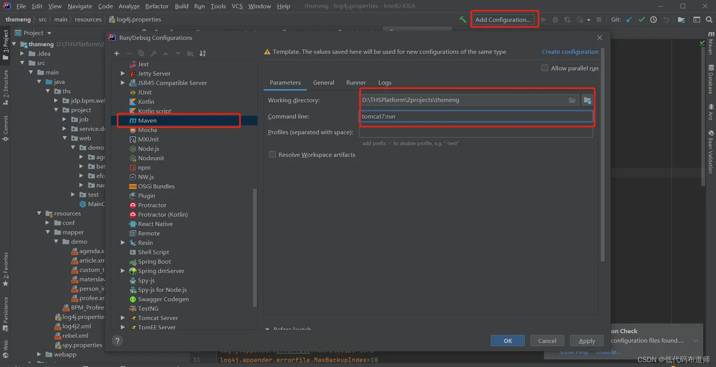Select the npm configuration template

pyautogui.click(x=140, y=168)
